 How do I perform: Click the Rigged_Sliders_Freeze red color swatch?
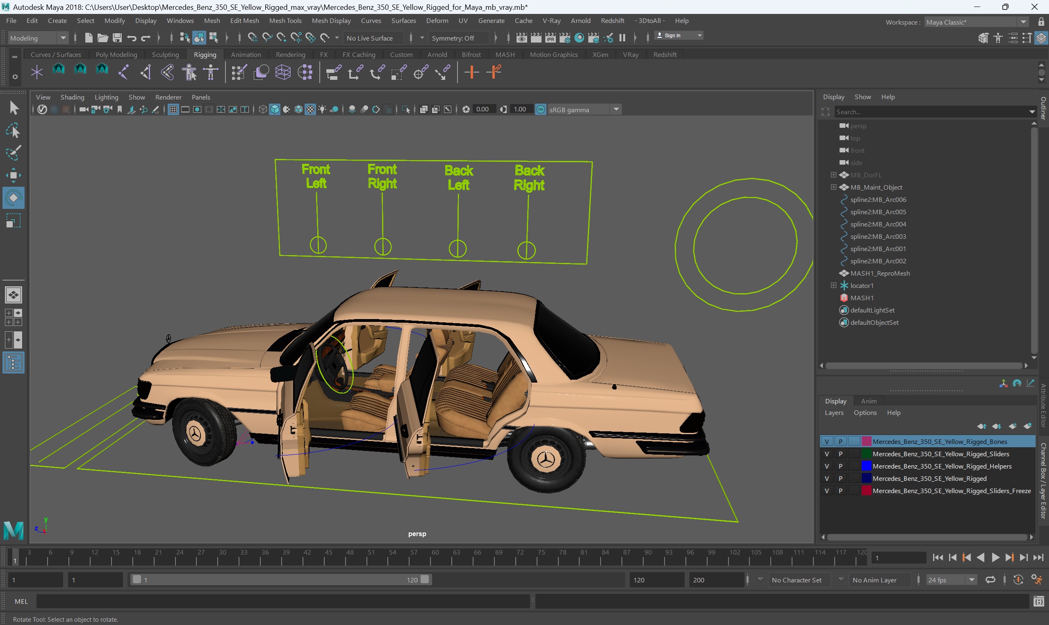pos(866,490)
